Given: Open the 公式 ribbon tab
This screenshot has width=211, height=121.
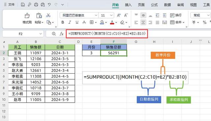Looking at the screenshot, I should 154,5.
